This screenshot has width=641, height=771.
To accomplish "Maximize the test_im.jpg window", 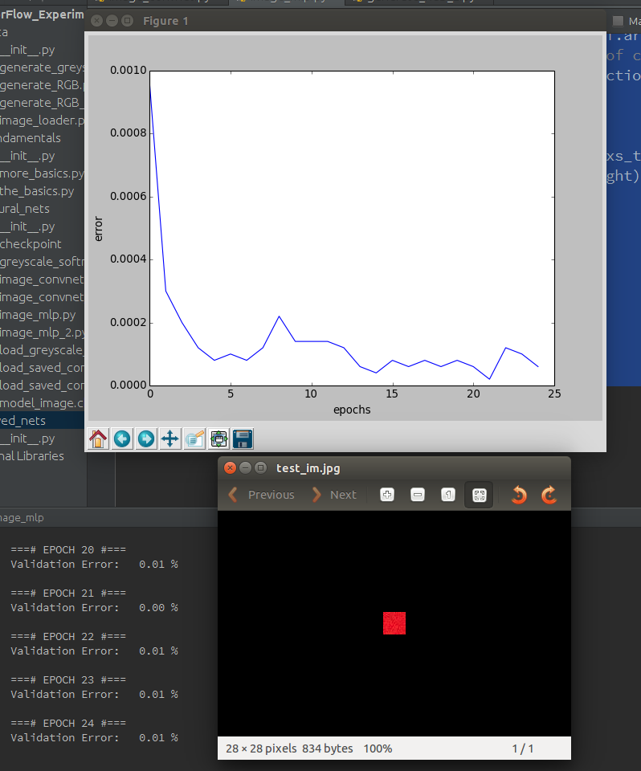I will coord(261,467).
